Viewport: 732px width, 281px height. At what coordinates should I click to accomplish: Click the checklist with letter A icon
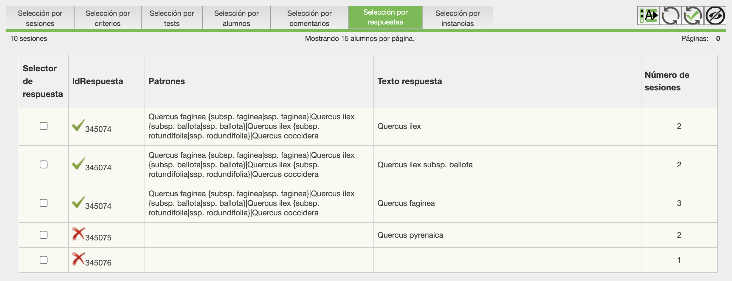tap(648, 16)
